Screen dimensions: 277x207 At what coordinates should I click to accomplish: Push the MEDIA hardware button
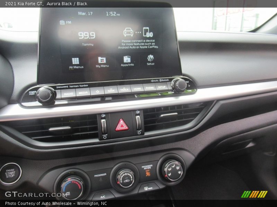click(83, 92)
